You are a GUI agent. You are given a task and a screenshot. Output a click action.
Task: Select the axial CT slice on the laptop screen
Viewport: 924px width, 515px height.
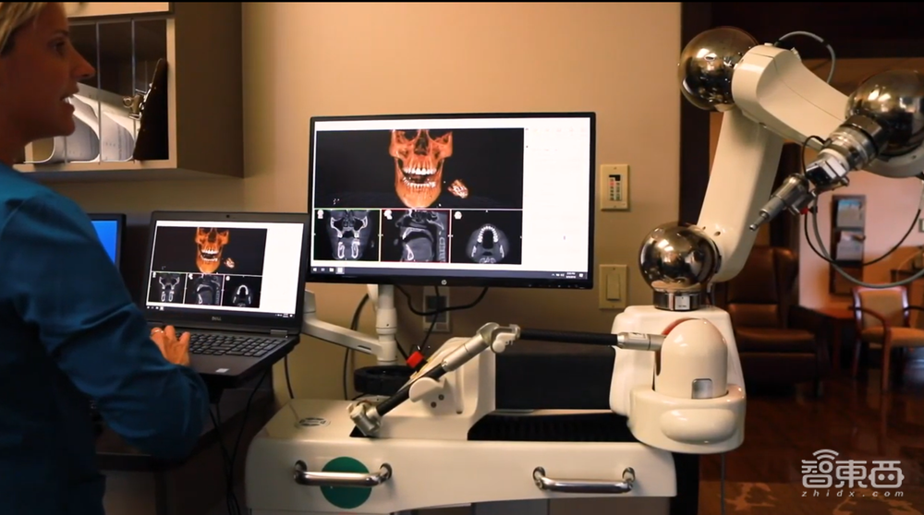coord(242,290)
